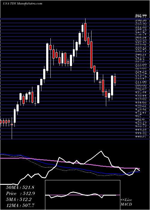The image size is (150, 210).
Task: Click the 590.36 price axis label
Action: 140,20
